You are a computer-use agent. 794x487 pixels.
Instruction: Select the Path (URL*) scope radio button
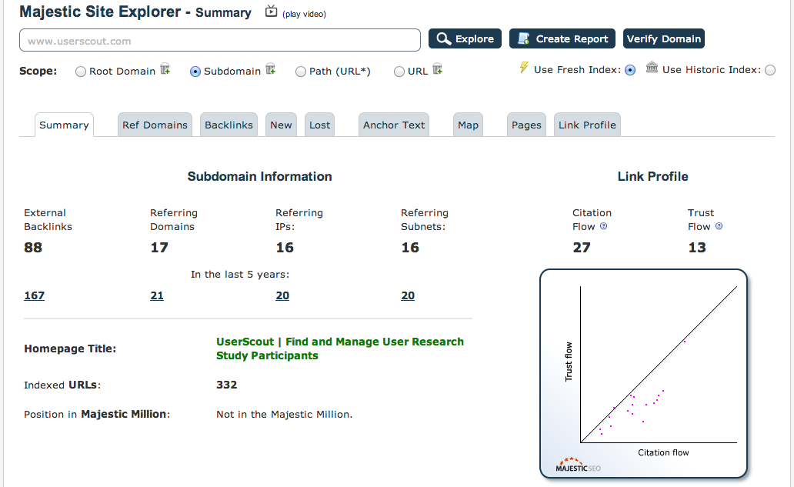click(301, 72)
